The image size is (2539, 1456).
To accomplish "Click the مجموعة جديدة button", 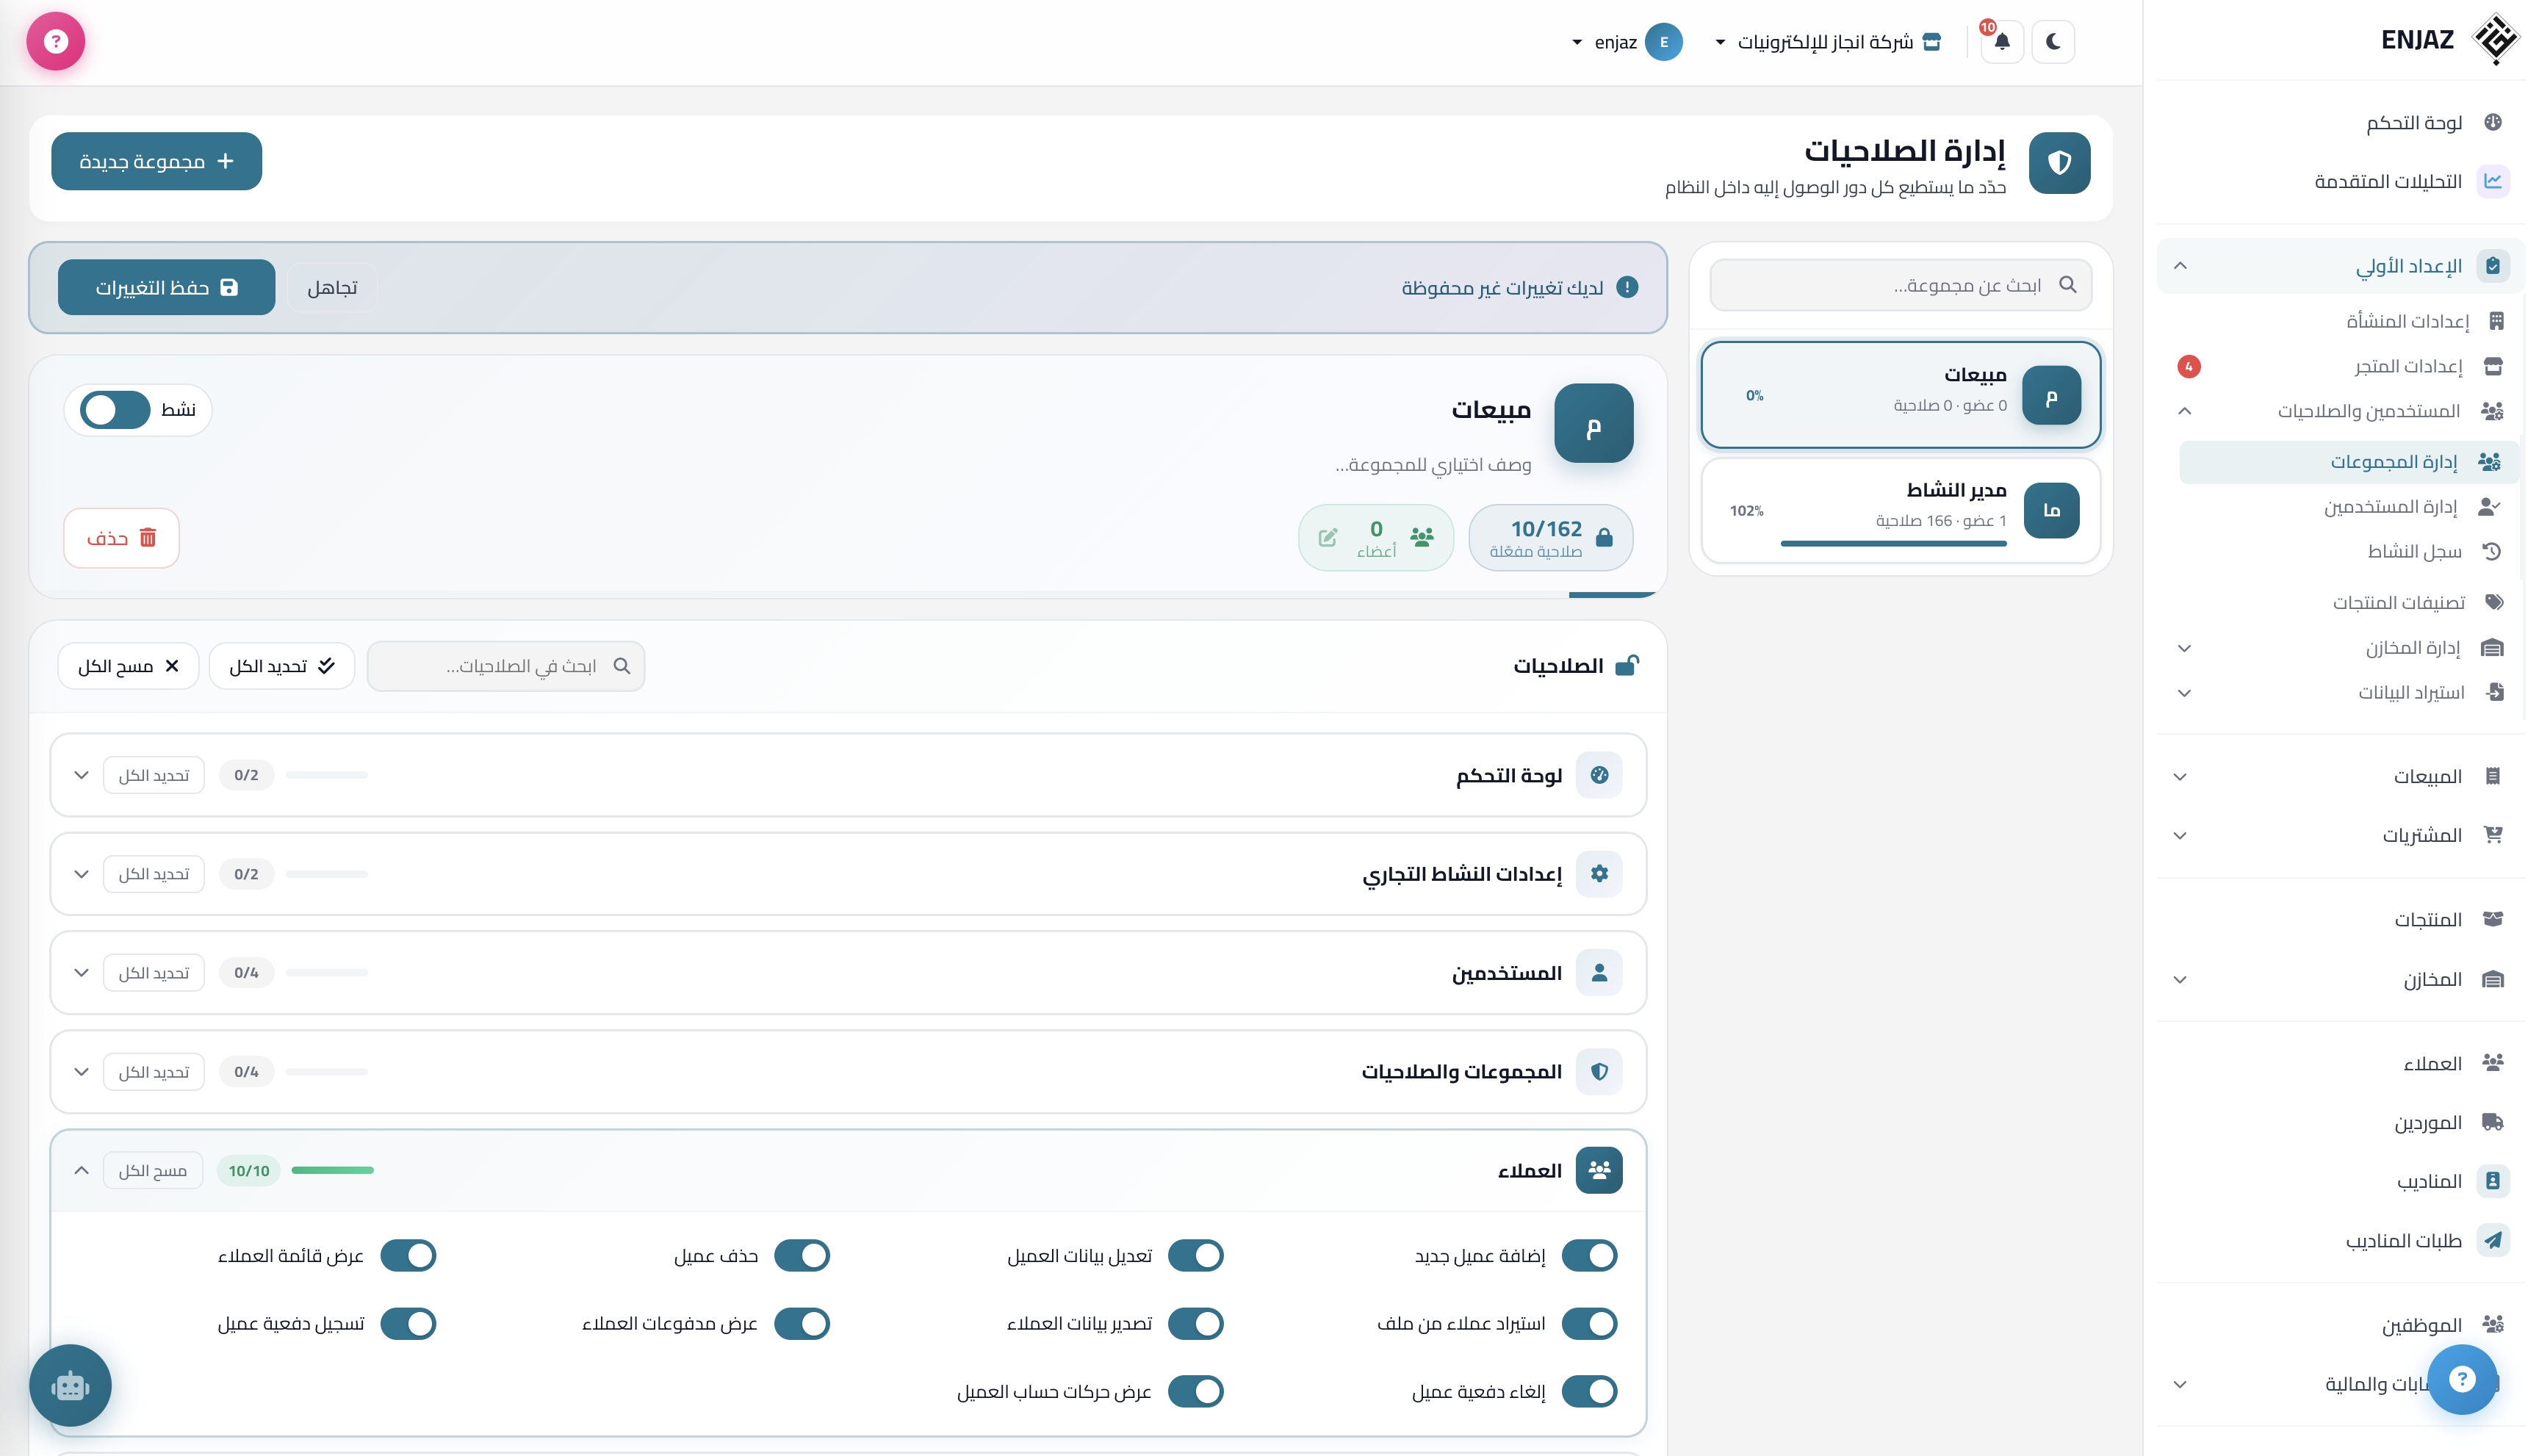I will pyautogui.click(x=156, y=161).
